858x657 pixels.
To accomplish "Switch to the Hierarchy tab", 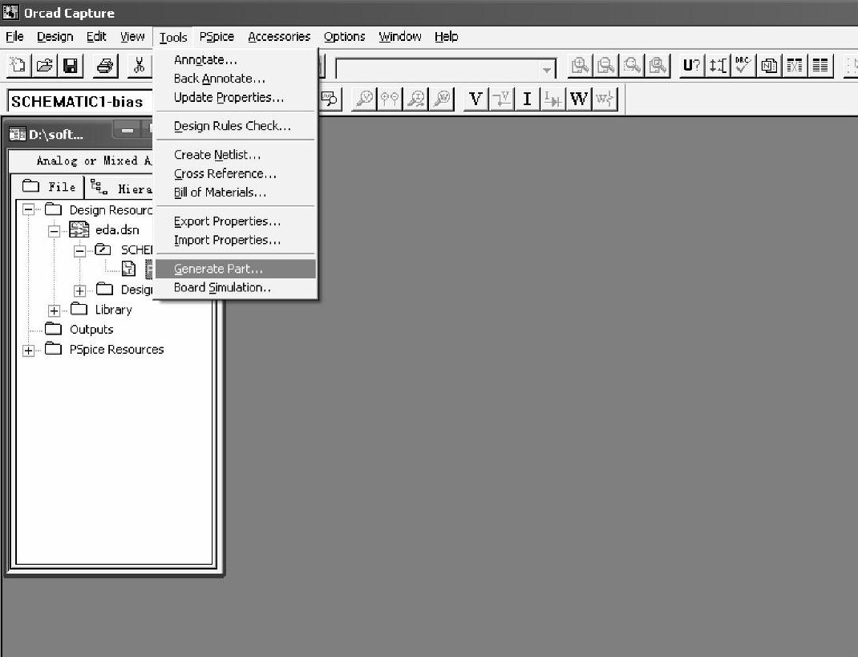I will (121, 188).
